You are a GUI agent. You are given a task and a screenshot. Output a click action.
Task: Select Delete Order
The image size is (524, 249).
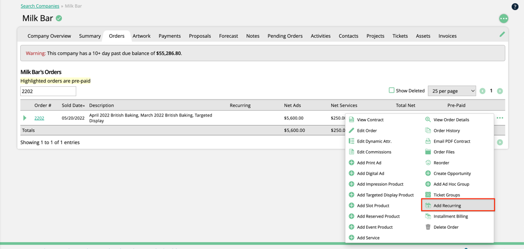click(x=446, y=227)
